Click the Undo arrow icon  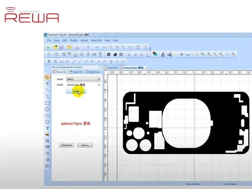click(x=97, y=47)
